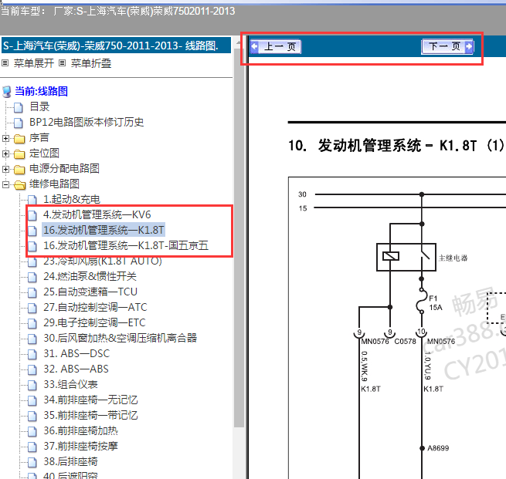Click the 电源分配电路图 folder icon
This screenshot has height=479, width=506.
tap(19, 170)
